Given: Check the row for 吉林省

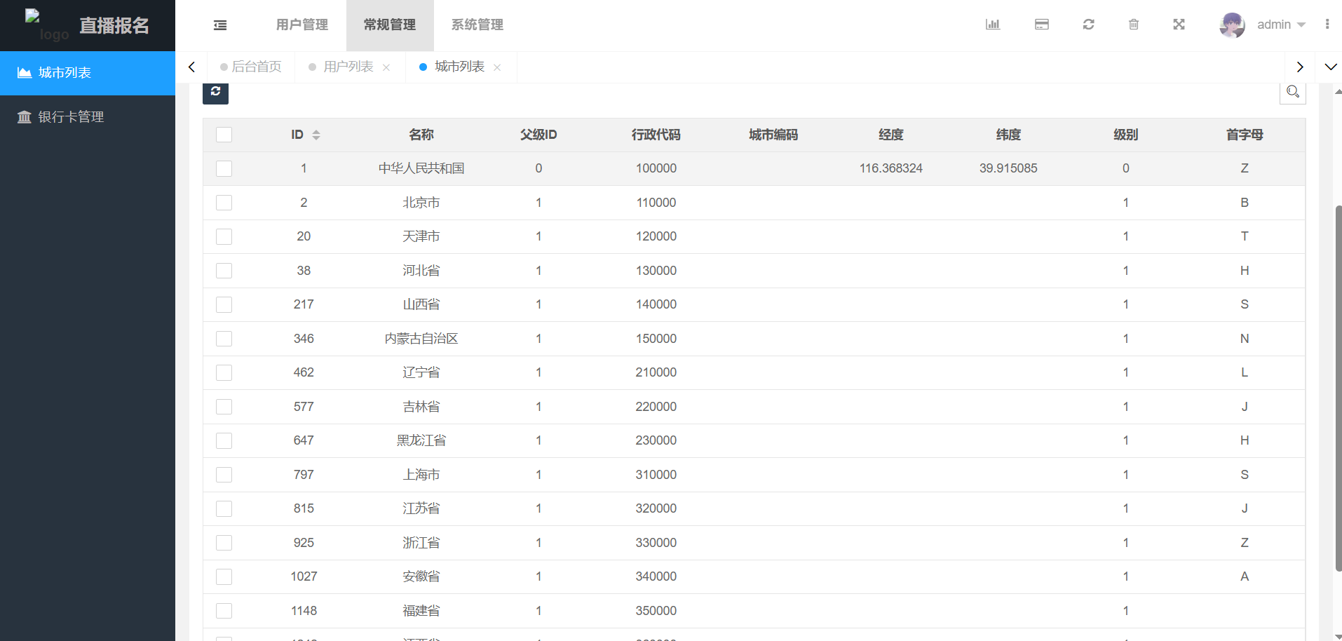Looking at the screenshot, I should tap(224, 407).
